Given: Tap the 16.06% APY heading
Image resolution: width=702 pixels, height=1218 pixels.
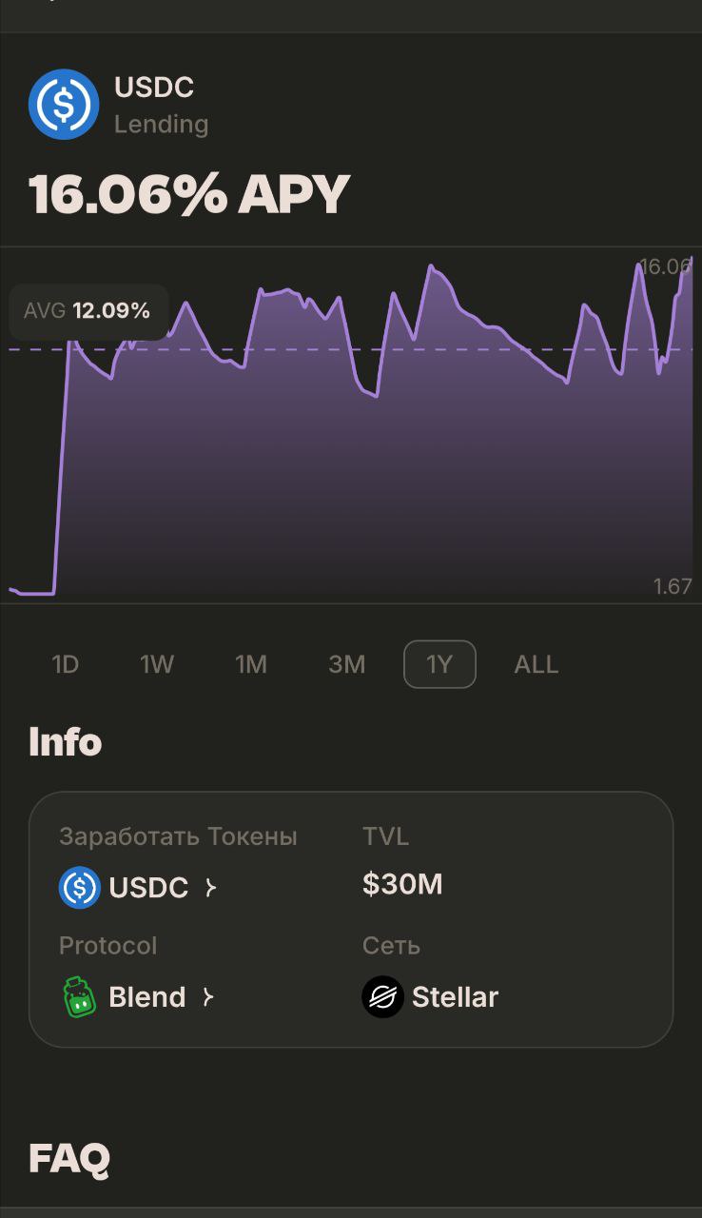Looking at the screenshot, I should [189, 194].
